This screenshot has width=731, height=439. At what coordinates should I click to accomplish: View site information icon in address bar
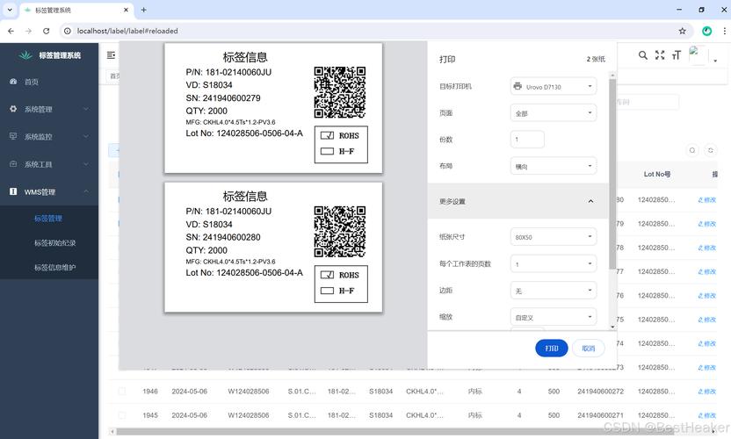tap(68, 31)
